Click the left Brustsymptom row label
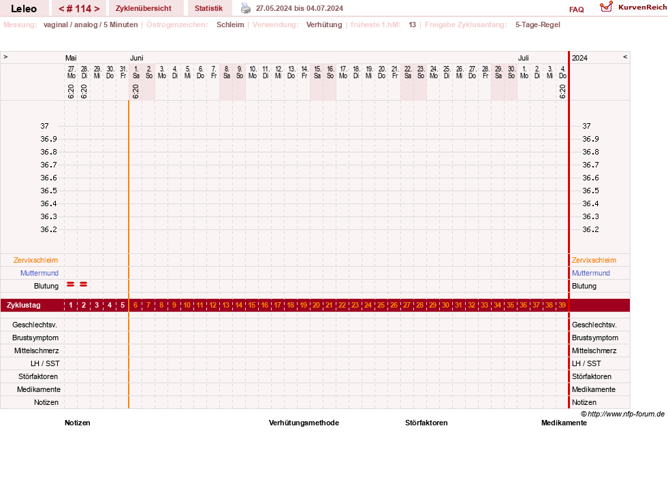The height and width of the screenshot is (490, 668). 35,338
